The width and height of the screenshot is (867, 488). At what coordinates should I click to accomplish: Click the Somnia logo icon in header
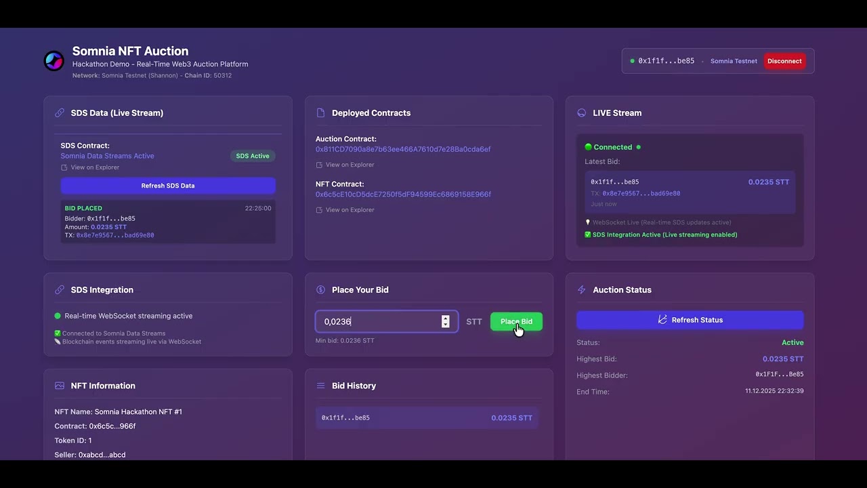54,60
